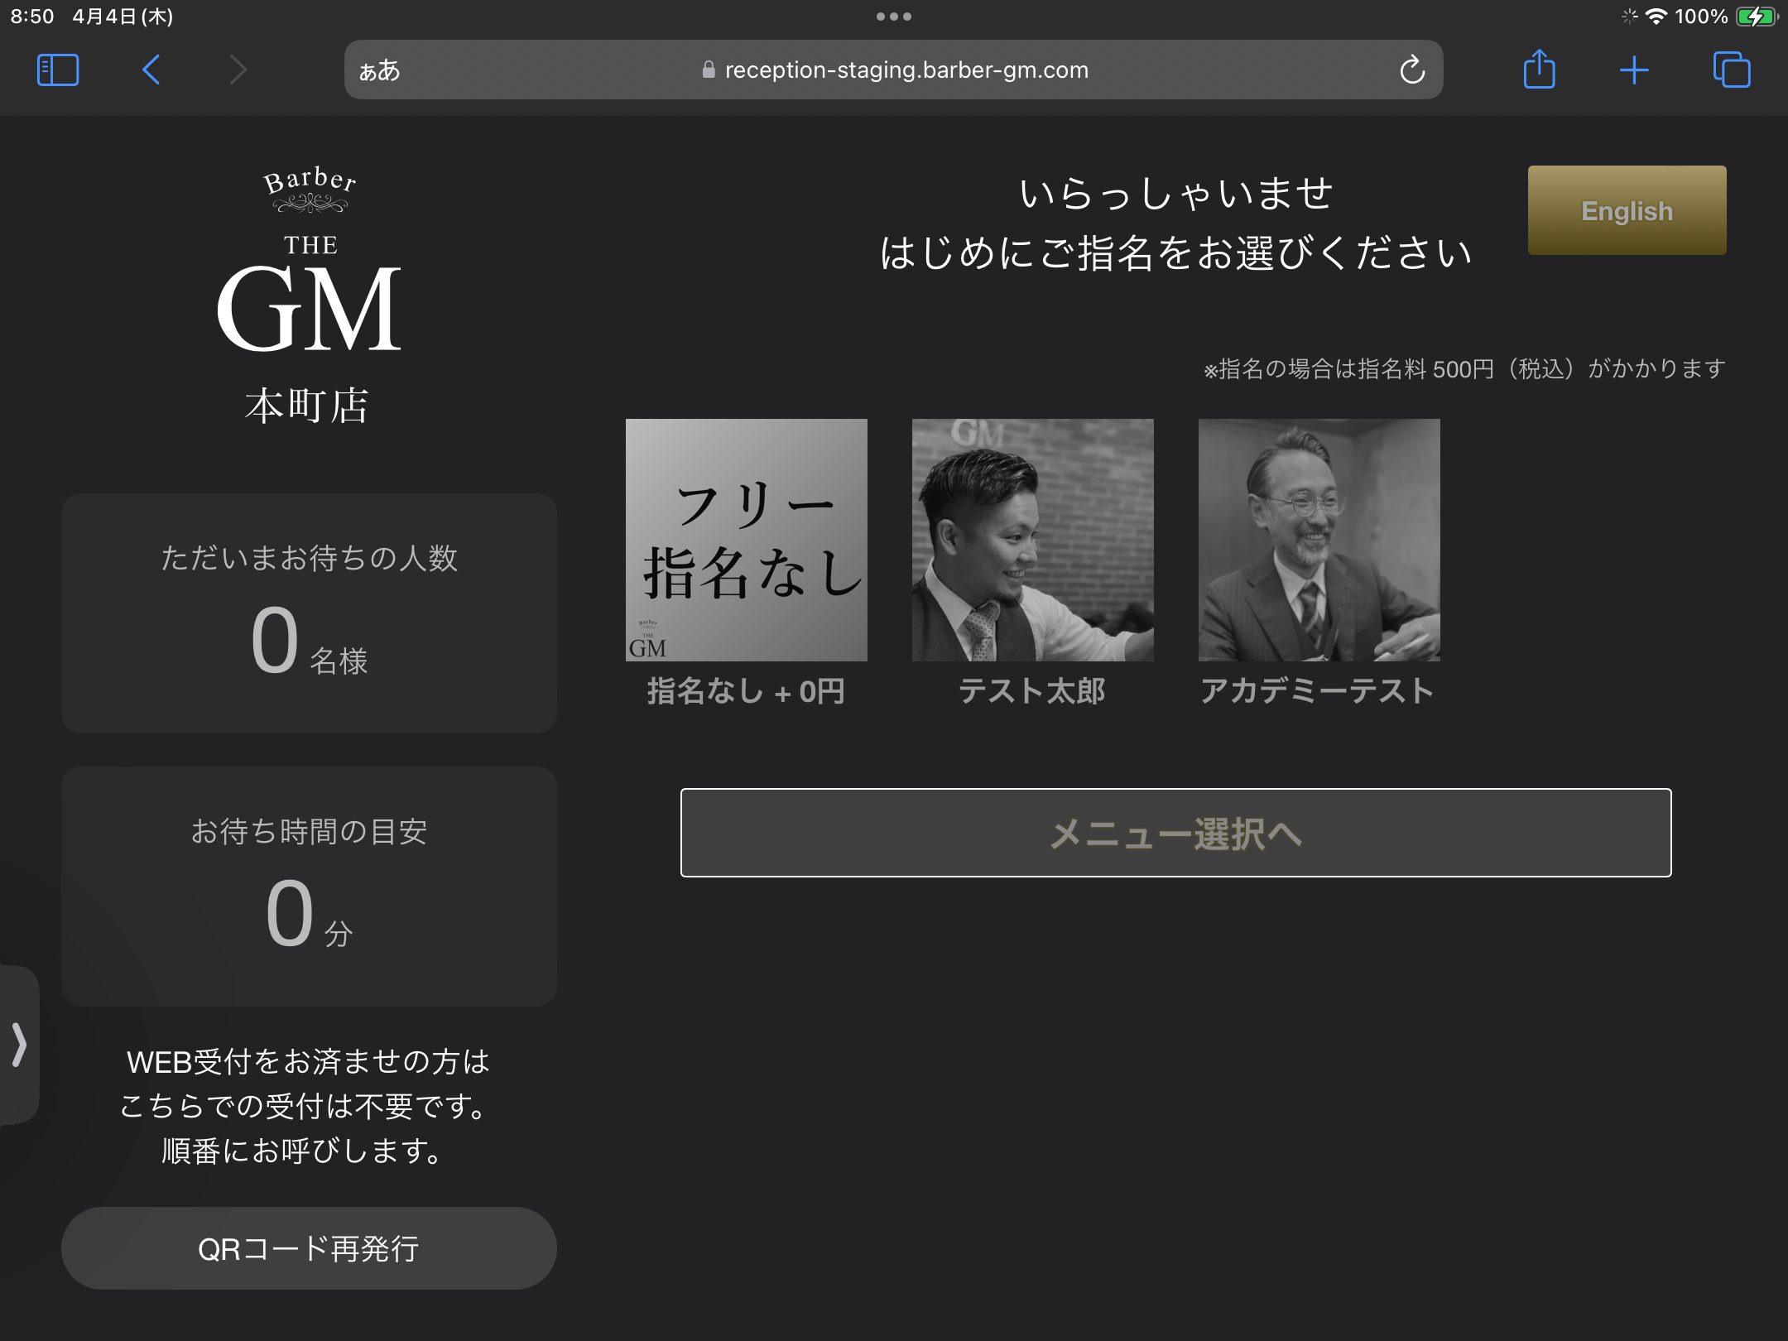This screenshot has height=1341, width=1788.
Task: Click the address bar URL field
Action: point(906,70)
